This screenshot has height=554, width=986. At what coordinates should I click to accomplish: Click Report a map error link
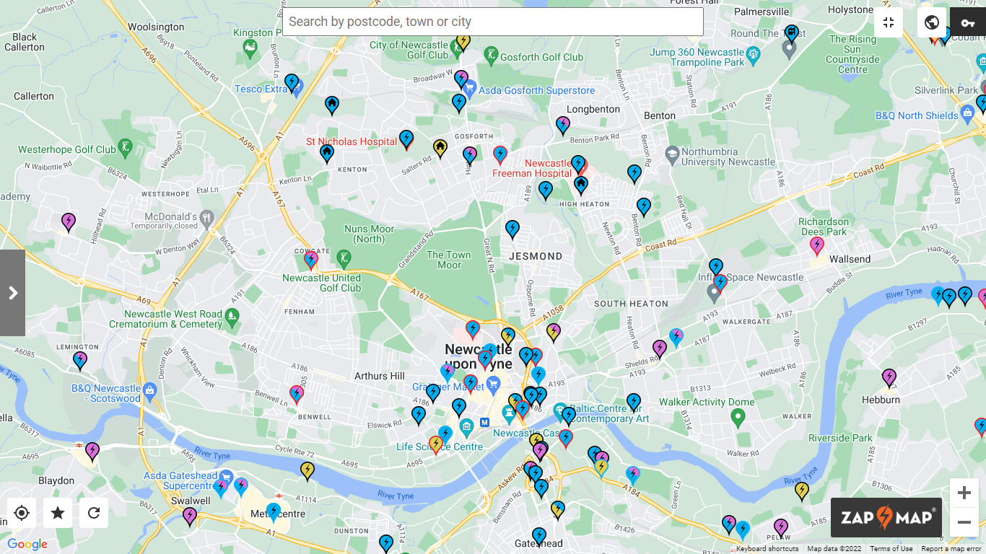(951, 549)
